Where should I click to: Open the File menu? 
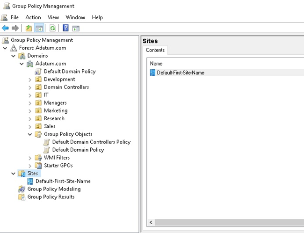15,17
